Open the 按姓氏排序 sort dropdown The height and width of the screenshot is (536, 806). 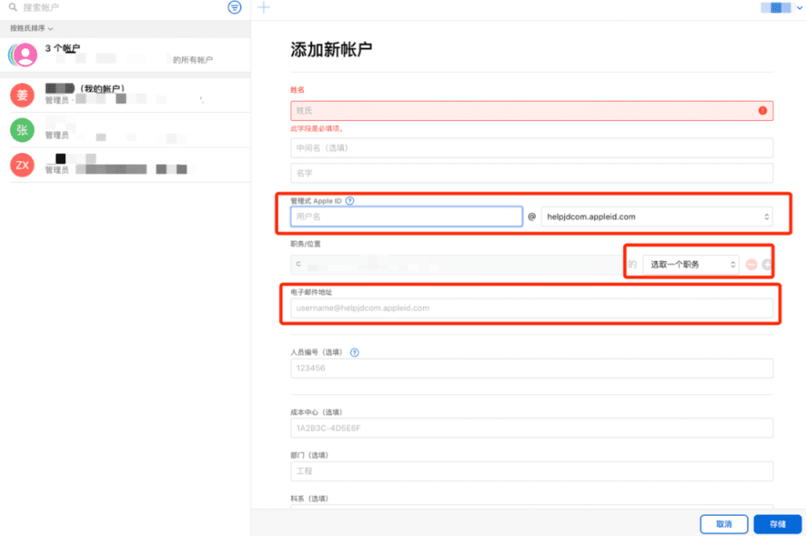(x=31, y=28)
